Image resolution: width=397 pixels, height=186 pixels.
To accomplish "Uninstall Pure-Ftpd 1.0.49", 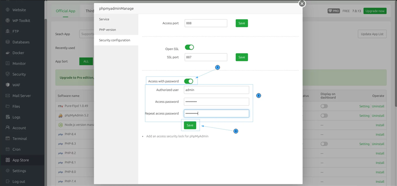I will click(x=378, y=106).
